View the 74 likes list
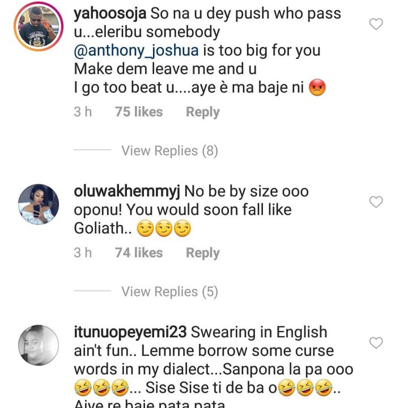Image resolution: width=408 pixels, height=408 pixels. [139, 253]
